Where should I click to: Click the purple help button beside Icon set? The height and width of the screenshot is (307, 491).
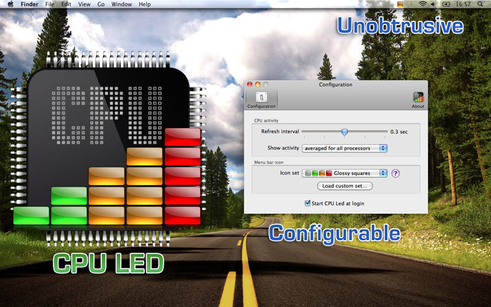pos(395,173)
